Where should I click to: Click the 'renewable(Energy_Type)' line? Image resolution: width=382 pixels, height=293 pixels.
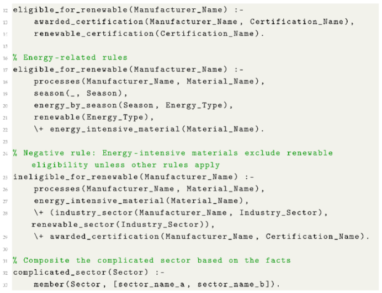pos(88,116)
